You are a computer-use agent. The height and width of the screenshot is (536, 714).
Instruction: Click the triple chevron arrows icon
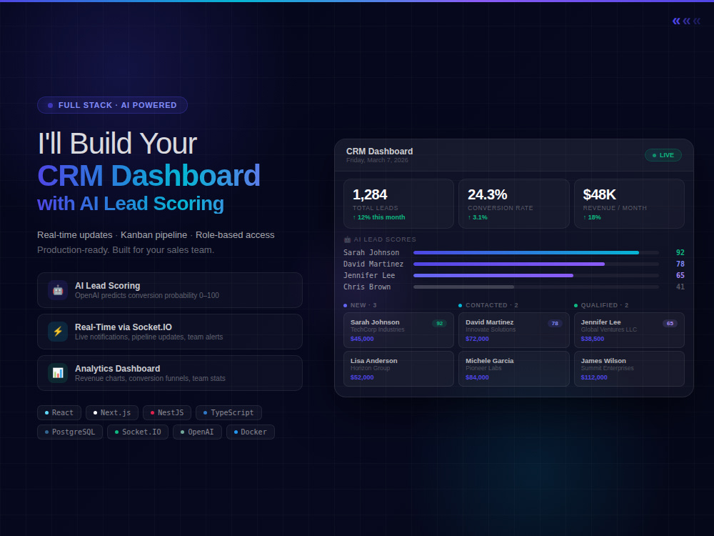(x=686, y=21)
